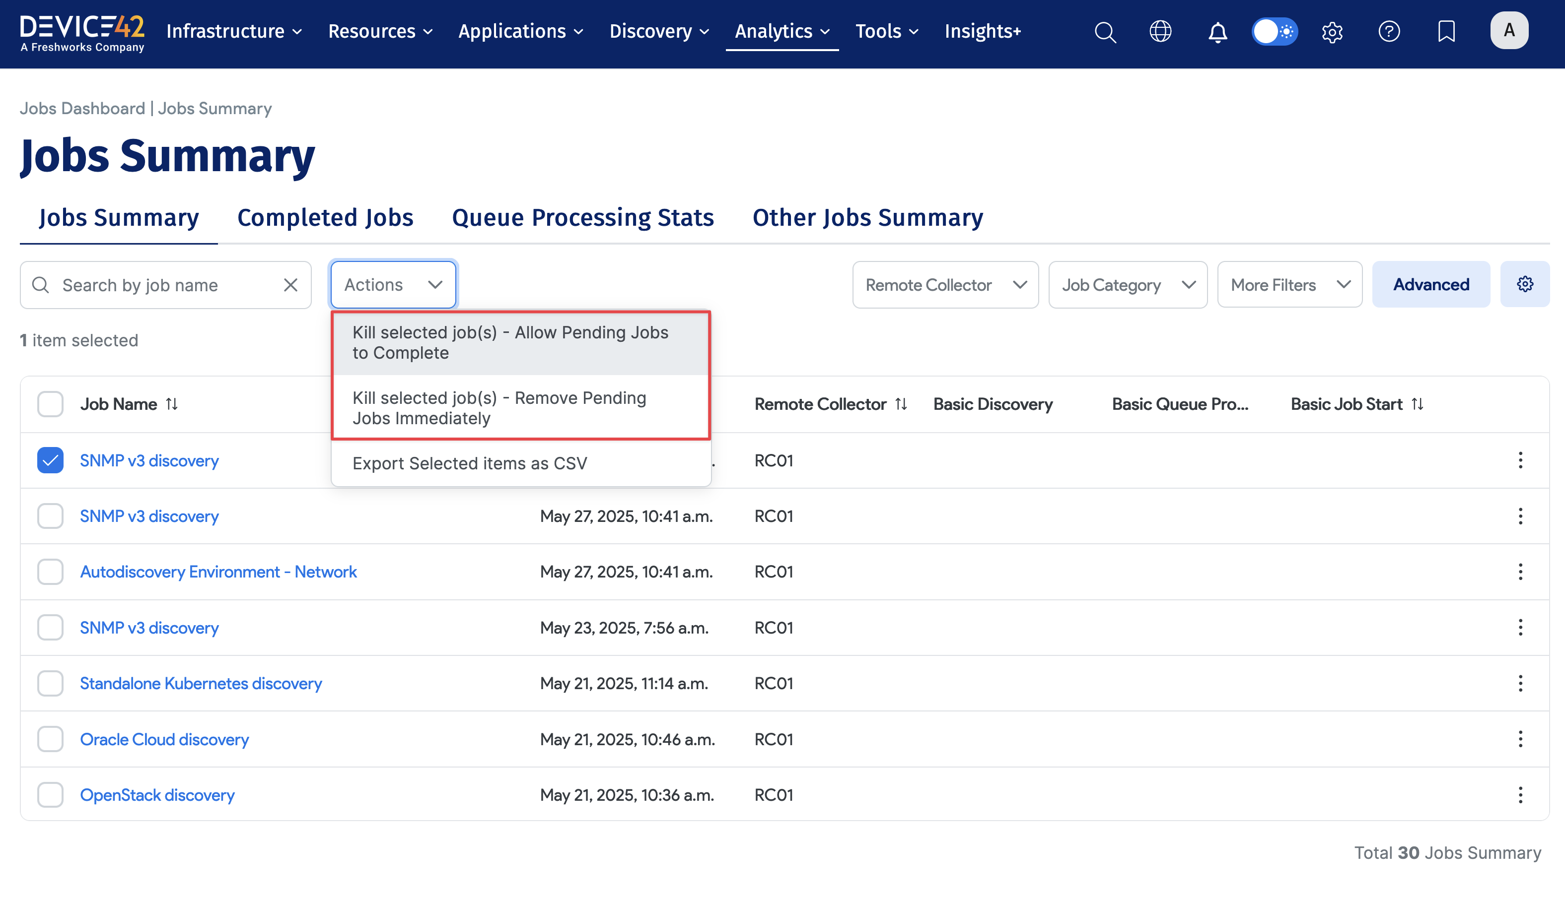
Task: Open Insights+ in the navigation
Action: click(983, 31)
